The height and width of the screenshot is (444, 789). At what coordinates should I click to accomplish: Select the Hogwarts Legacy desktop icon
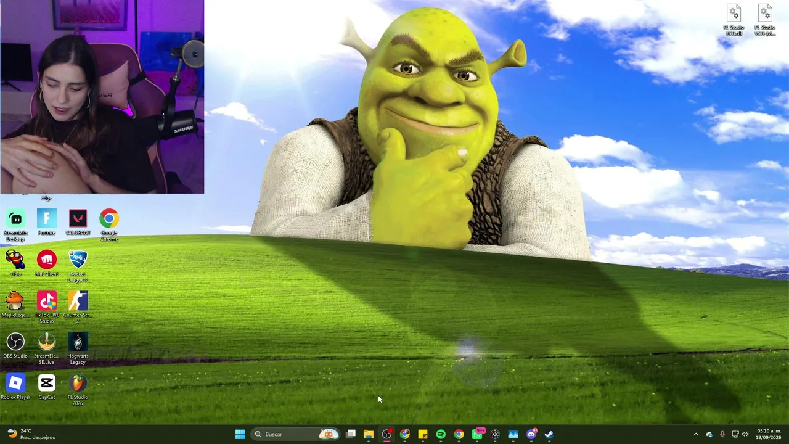78,348
